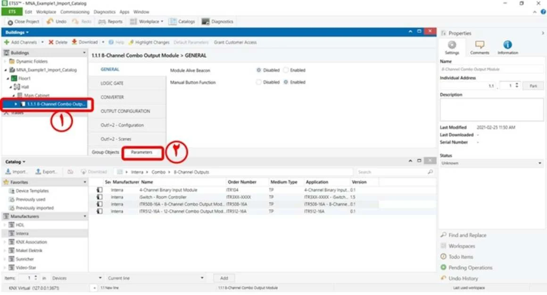Image resolution: width=547 pixels, height=295 pixels.
Task: Open the Catalogs panel icon
Action: 173,22
